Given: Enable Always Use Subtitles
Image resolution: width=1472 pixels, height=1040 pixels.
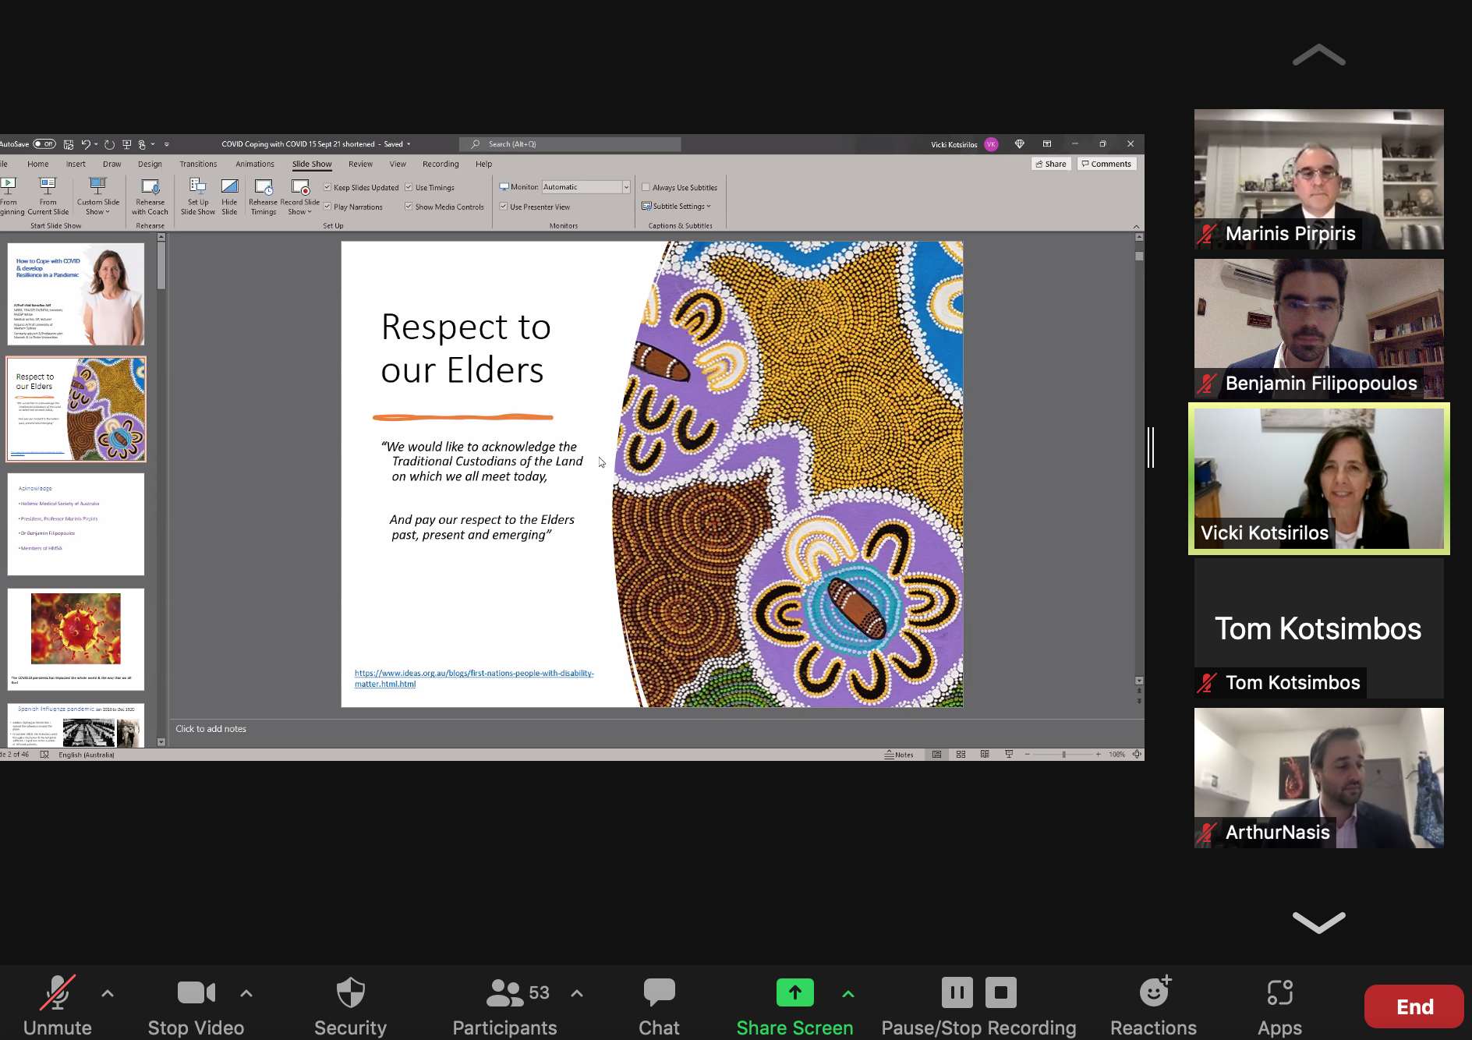Looking at the screenshot, I should point(646,187).
